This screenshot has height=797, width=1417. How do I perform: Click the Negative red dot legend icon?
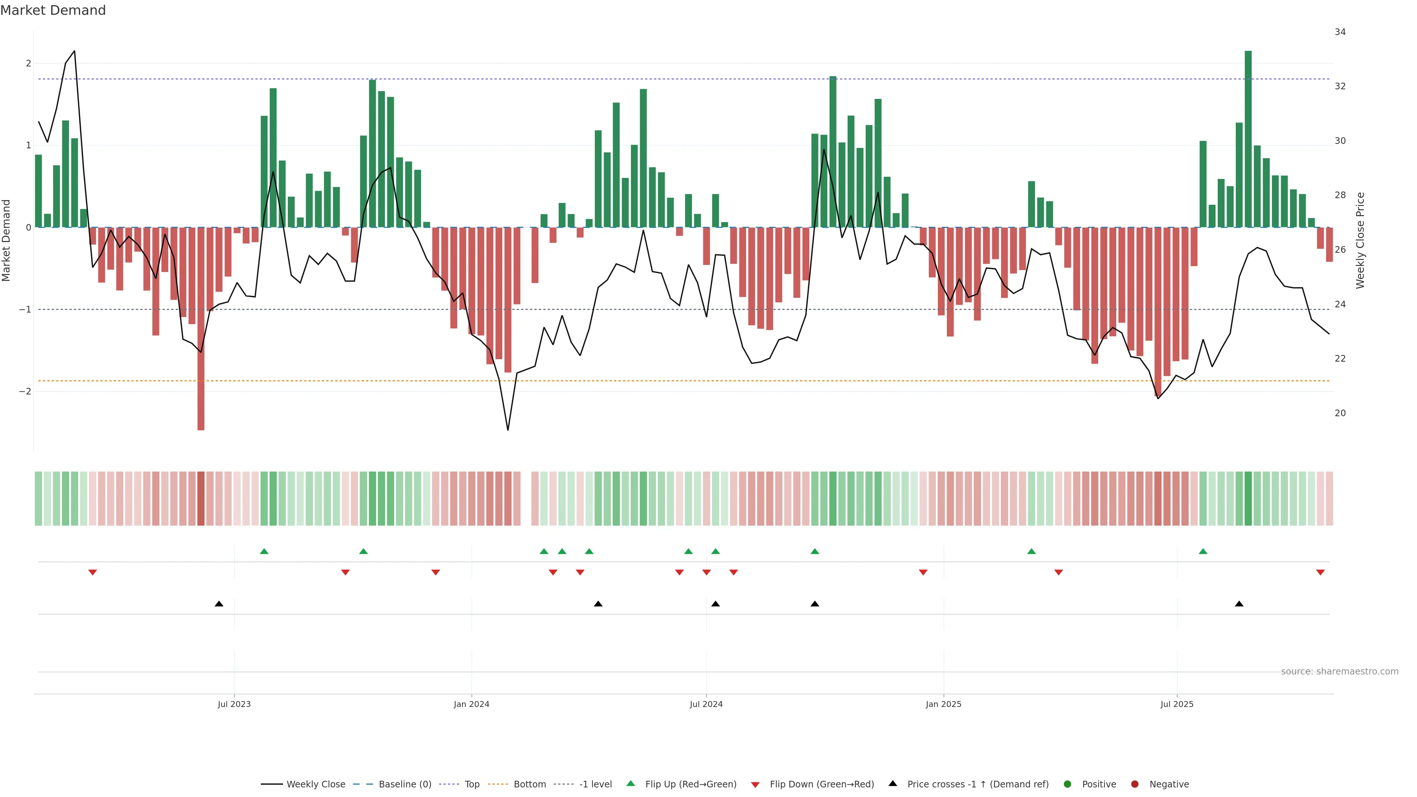(1135, 784)
